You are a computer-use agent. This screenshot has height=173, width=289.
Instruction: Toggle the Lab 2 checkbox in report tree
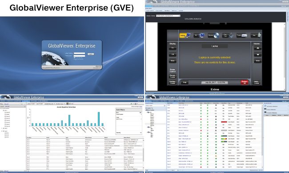[4, 128]
